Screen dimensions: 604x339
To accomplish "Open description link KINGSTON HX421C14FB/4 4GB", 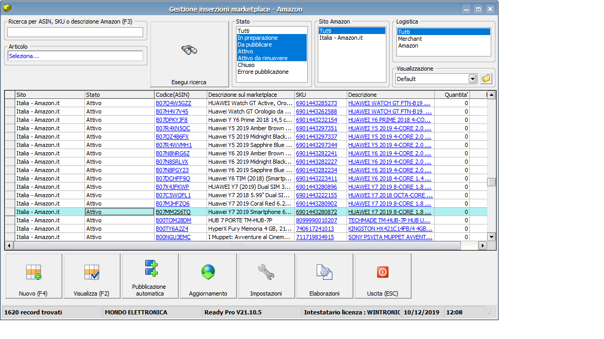I will tap(390, 229).
